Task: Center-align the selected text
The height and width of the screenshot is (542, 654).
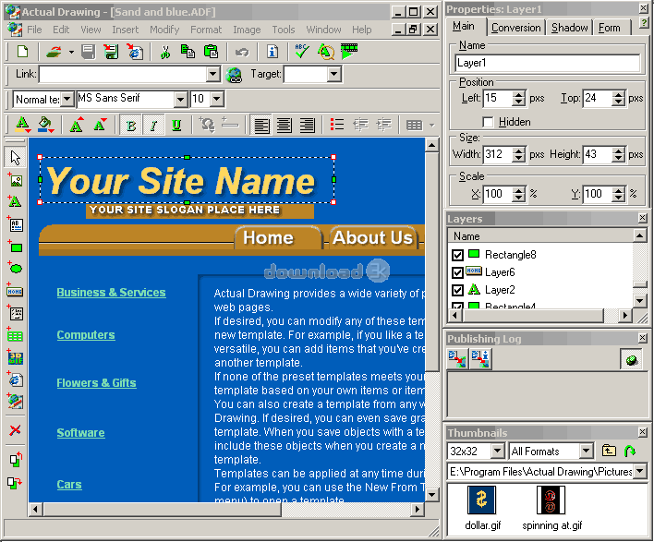Action: tap(285, 126)
